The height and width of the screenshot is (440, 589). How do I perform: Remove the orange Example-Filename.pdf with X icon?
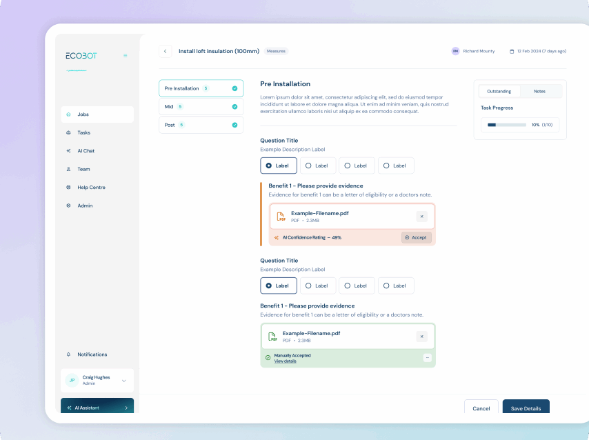tap(421, 217)
